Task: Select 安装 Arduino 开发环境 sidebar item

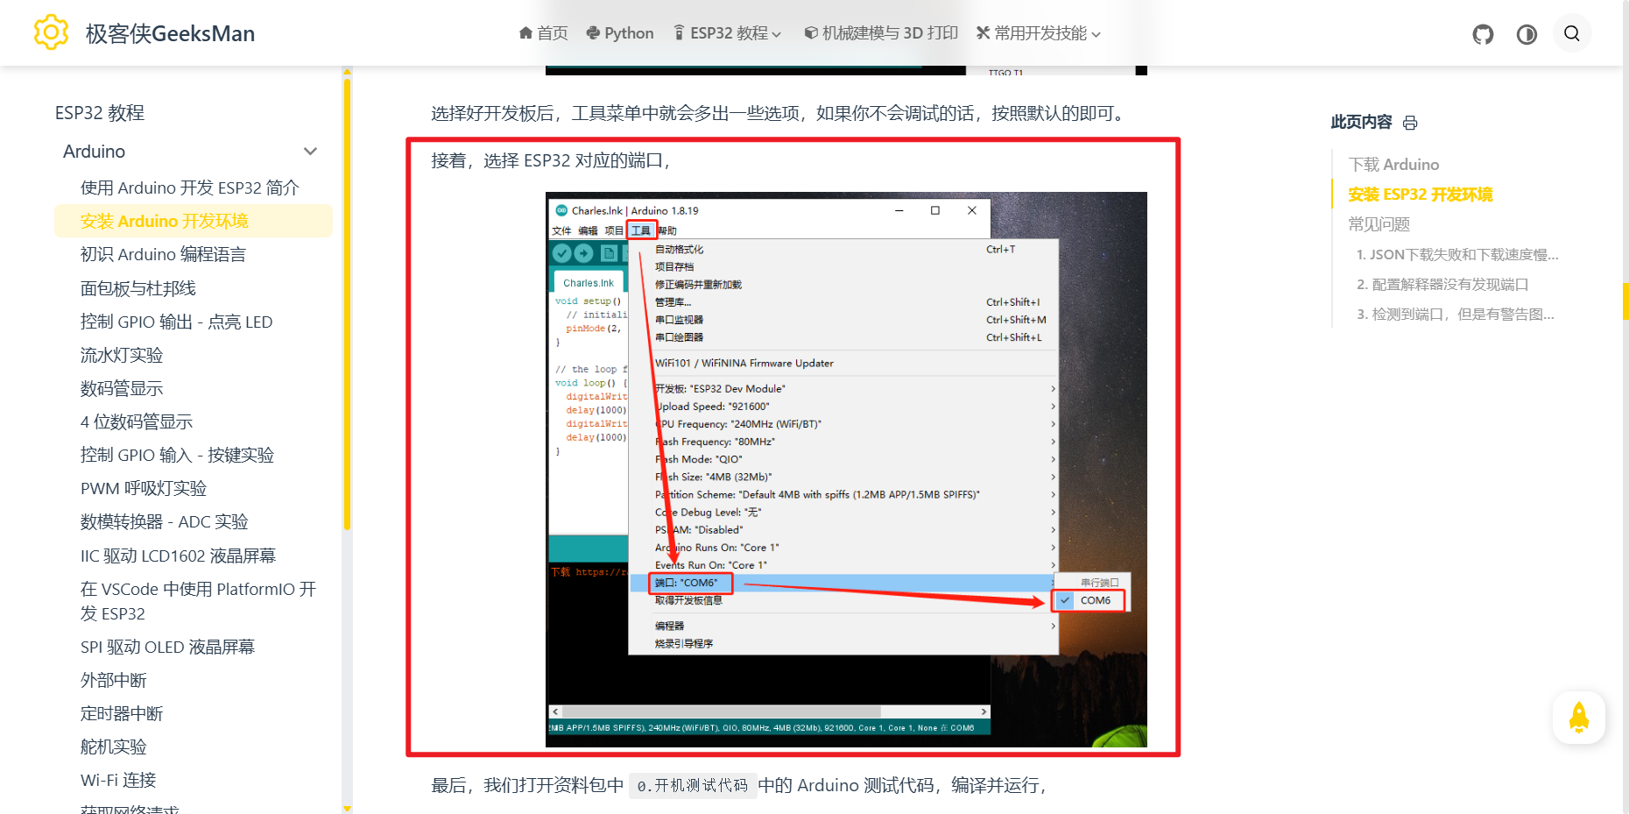Action: (193, 221)
